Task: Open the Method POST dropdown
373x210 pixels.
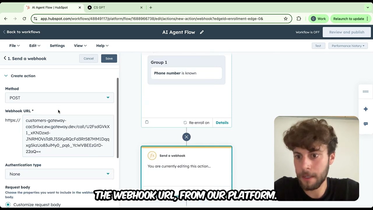Action: [x=59, y=98]
